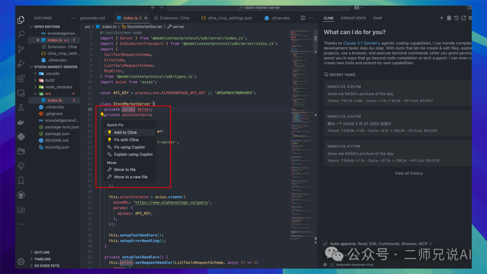This screenshot has width=487, height=274.
Task: Open Run and Debug view
Action: click(21, 63)
